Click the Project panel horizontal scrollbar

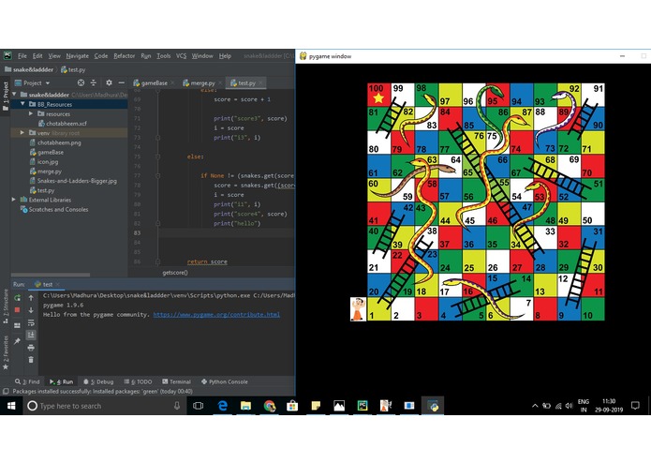point(51,275)
